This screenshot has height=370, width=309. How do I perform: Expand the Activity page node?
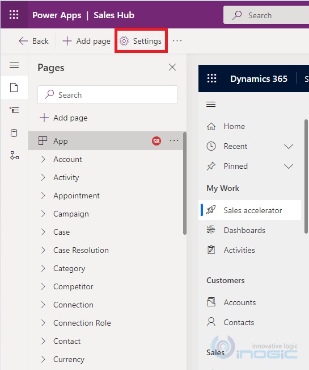coord(43,177)
